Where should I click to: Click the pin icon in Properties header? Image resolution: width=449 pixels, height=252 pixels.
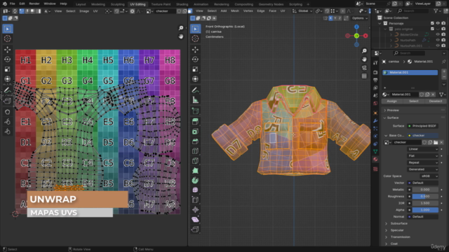(x=443, y=62)
